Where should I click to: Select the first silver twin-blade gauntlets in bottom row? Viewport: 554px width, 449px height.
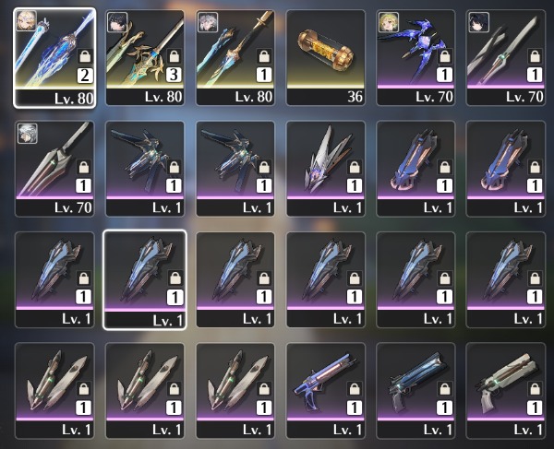pos(54,390)
